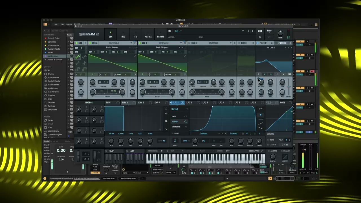Open the Serum MENU button
Viewport: 361px width, 203px height.
269,31
